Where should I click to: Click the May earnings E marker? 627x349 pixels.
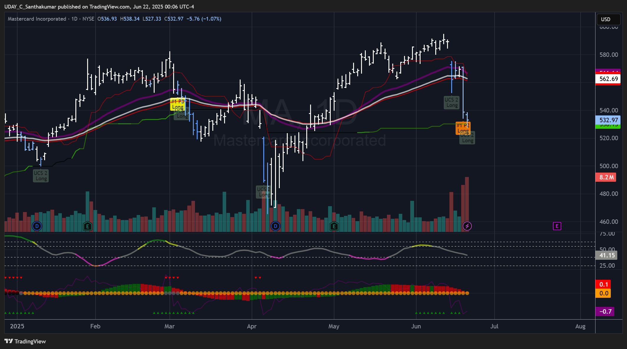click(334, 226)
